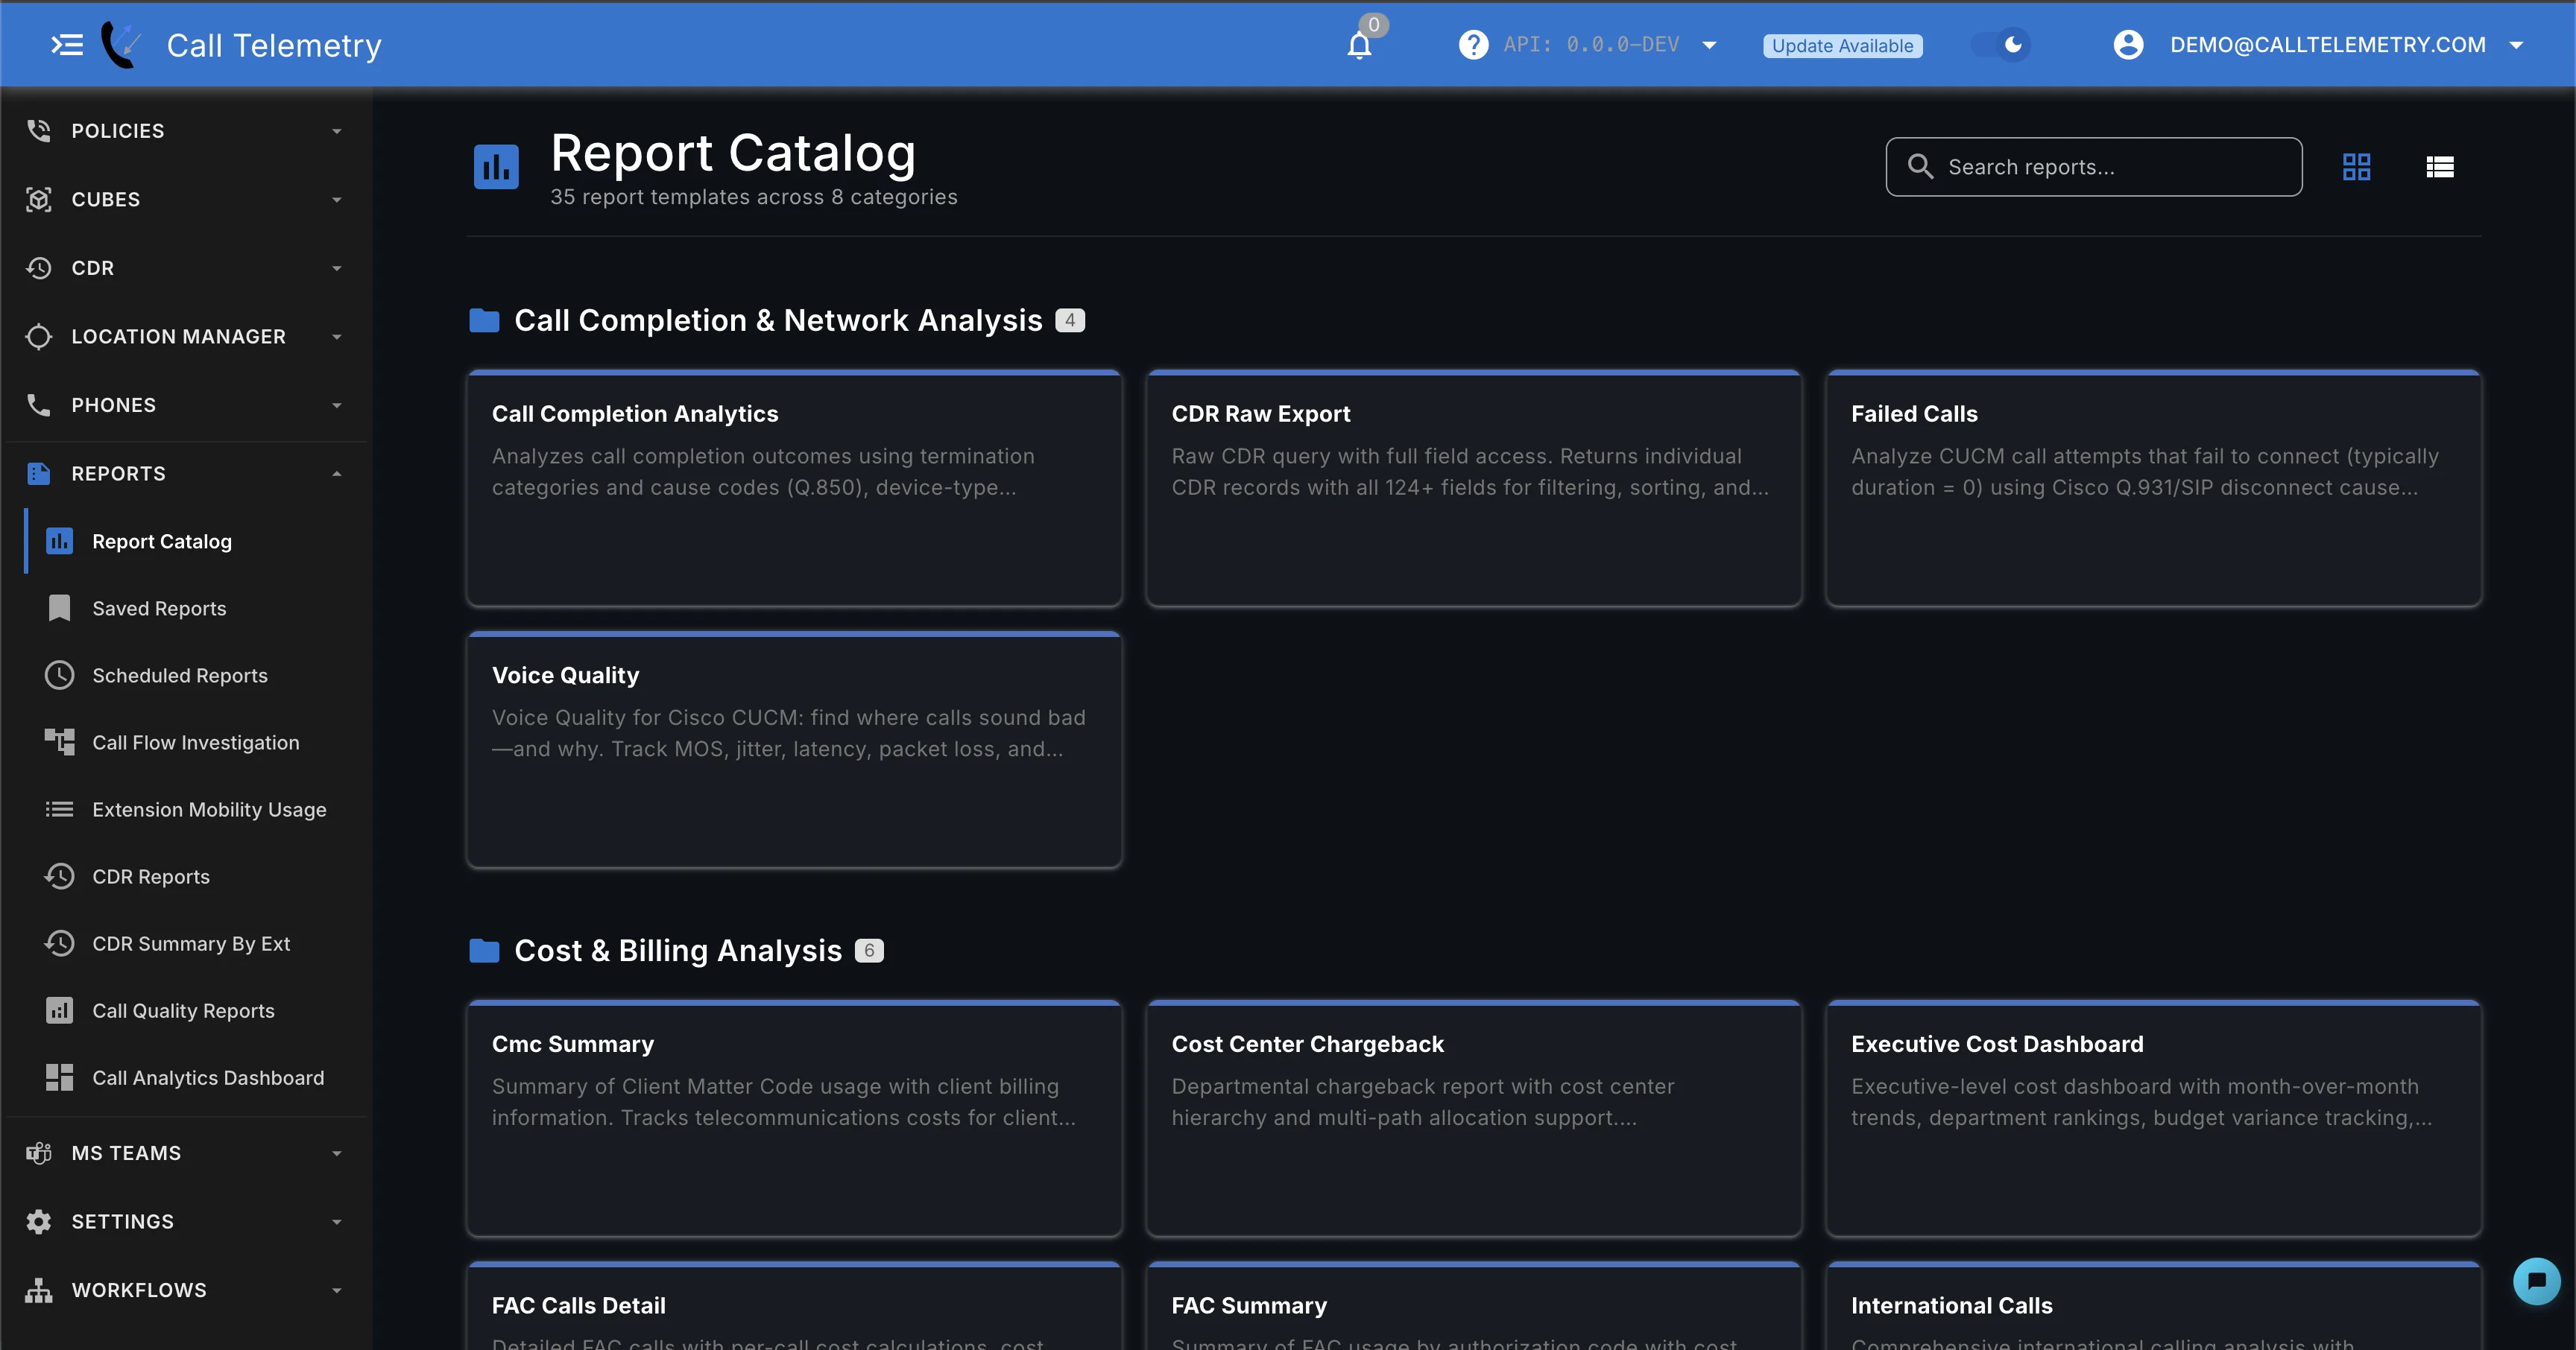Collapse the Reports menu arrow
2576x1350 pixels.
pyautogui.click(x=337, y=474)
